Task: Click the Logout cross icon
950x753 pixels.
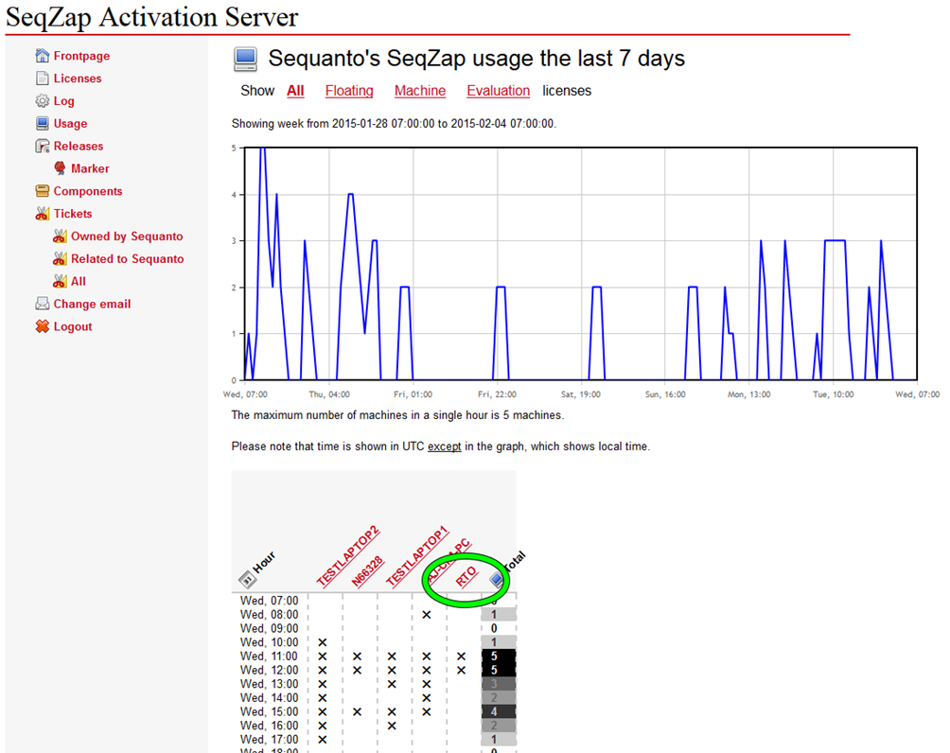Action: click(x=42, y=326)
